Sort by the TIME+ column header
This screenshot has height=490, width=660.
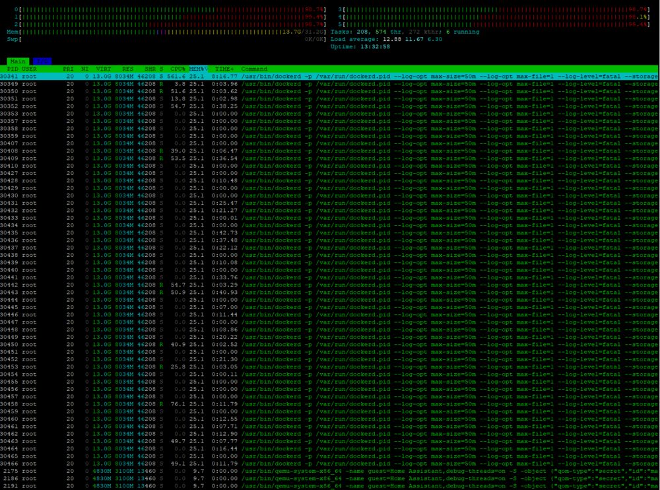(225, 69)
